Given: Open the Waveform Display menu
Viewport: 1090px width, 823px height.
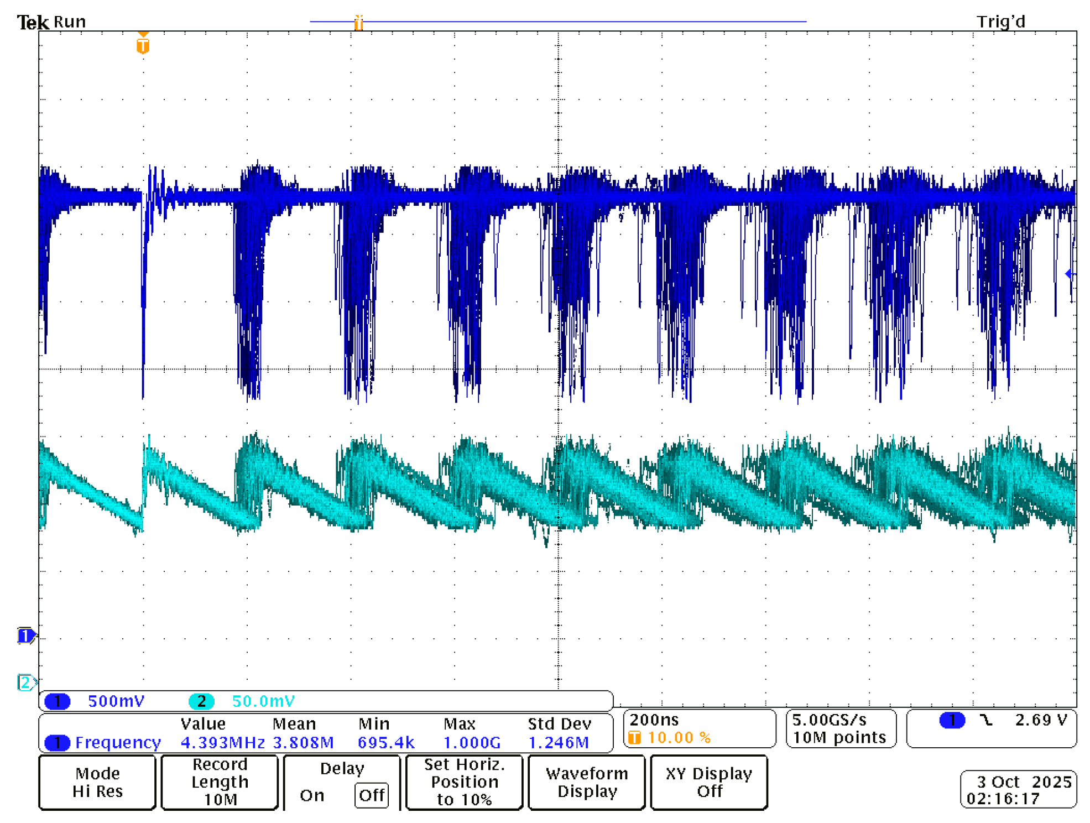Looking at the screenshot, I should pos(586,782).
